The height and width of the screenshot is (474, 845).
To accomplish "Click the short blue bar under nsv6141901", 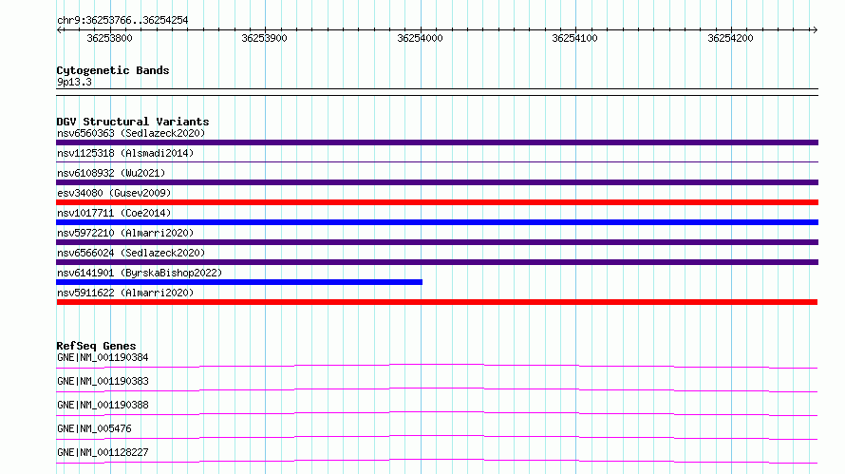I will (239, 282).
